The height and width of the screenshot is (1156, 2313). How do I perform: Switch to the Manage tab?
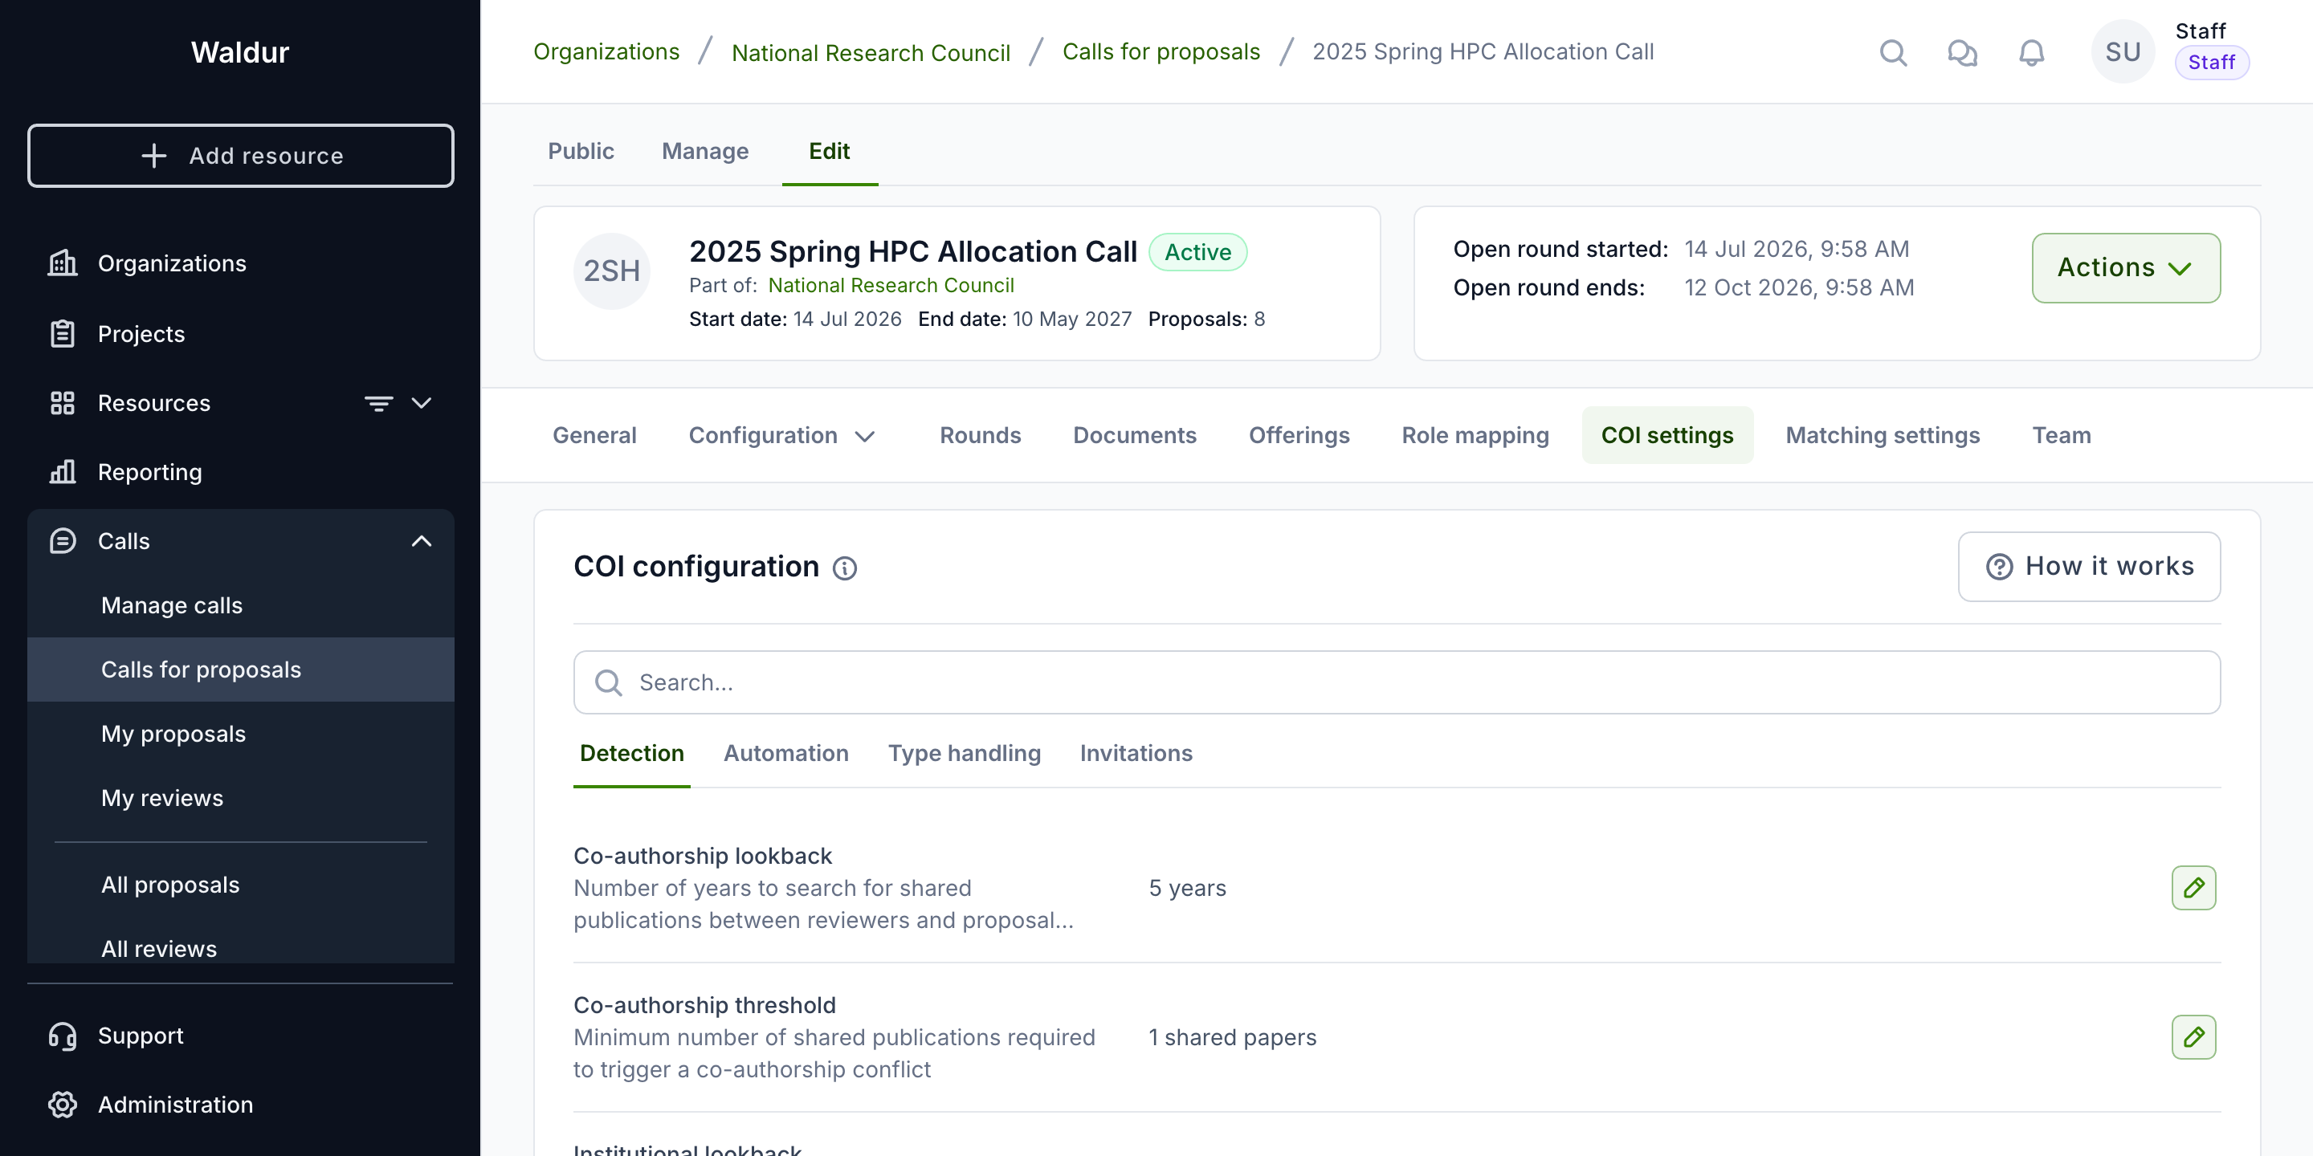705,151
